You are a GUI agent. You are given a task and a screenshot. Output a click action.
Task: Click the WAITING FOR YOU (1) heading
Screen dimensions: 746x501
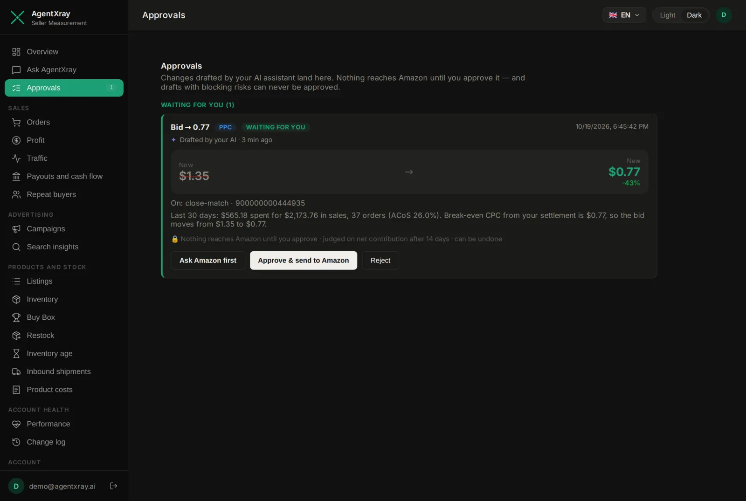click(198, 105)
